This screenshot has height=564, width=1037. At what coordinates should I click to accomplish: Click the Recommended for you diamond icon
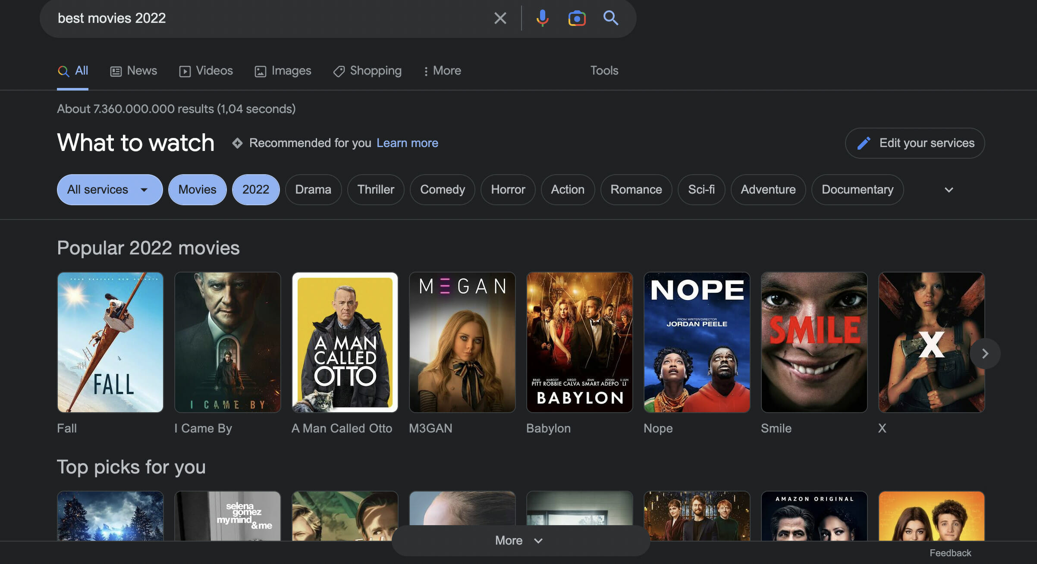(x=237, y=143)
